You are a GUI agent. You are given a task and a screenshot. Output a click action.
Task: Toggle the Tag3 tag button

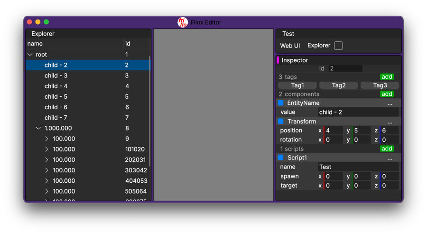coord(380,85)
